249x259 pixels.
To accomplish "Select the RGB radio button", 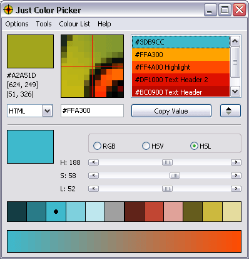I will (x=97, y=146).
